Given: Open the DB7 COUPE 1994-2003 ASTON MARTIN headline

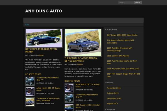Looking at the screenshot, I should [x=41, y=51].
